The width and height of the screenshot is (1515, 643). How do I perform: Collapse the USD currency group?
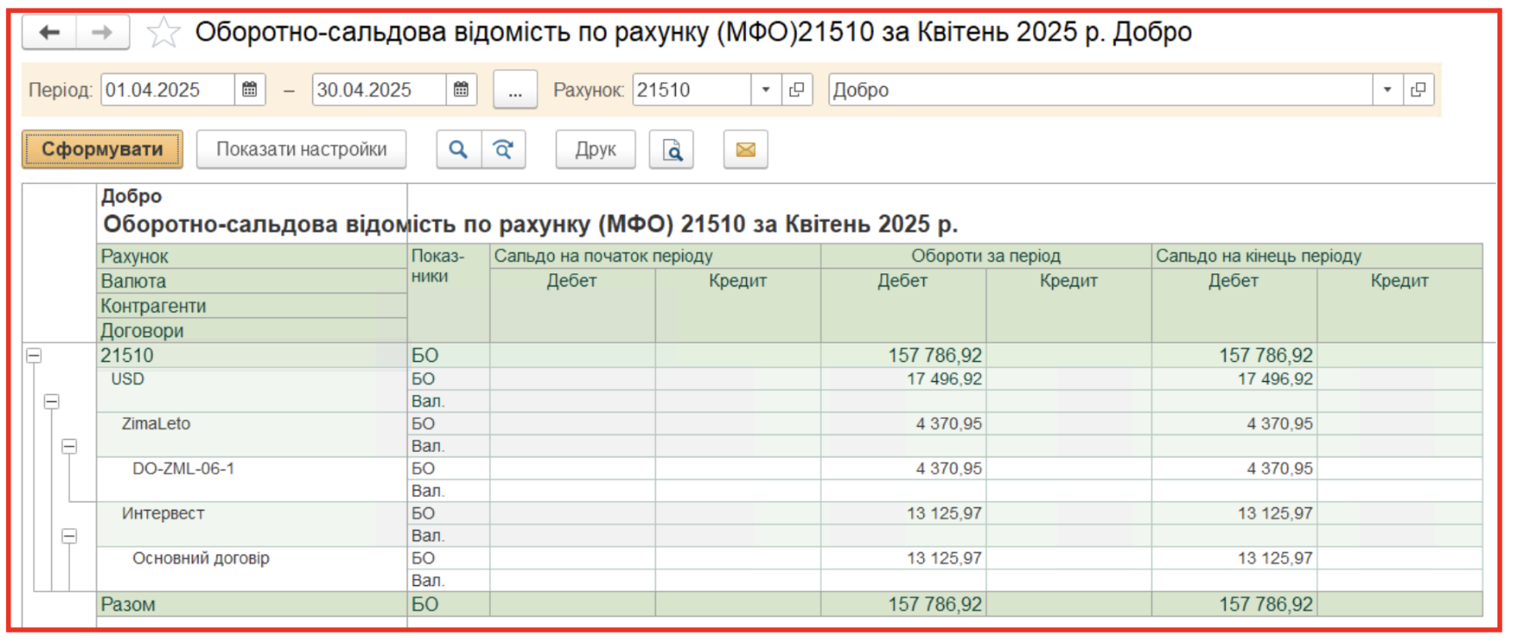click(52, 401)
